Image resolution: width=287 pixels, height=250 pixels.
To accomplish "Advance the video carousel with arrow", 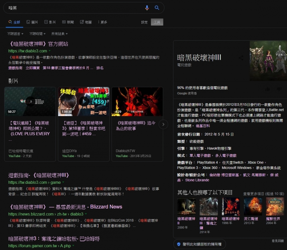I will click(x=163, y=124).
